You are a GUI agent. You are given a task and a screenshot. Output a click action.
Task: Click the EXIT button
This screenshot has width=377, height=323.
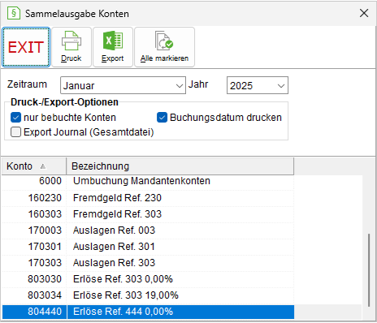26,47
